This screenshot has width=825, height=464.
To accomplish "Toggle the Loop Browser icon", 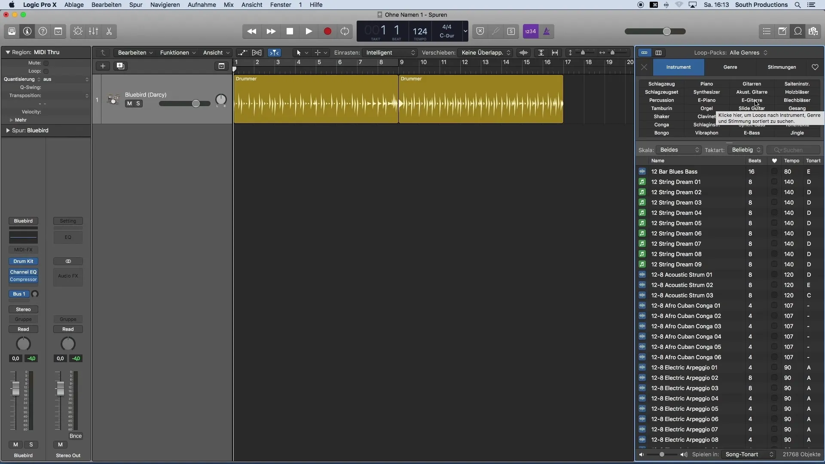I will [797, 31].
